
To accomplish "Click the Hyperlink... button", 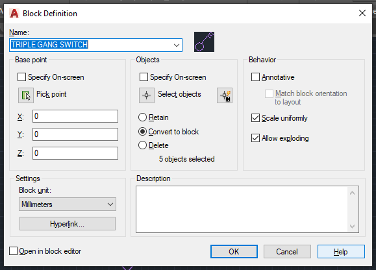I will [68, 224].
